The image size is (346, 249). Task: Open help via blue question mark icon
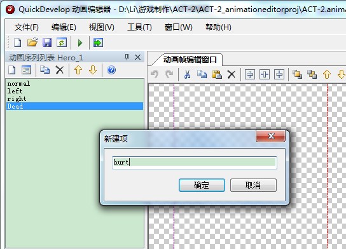pyautogui.click(x=111, y=70)
